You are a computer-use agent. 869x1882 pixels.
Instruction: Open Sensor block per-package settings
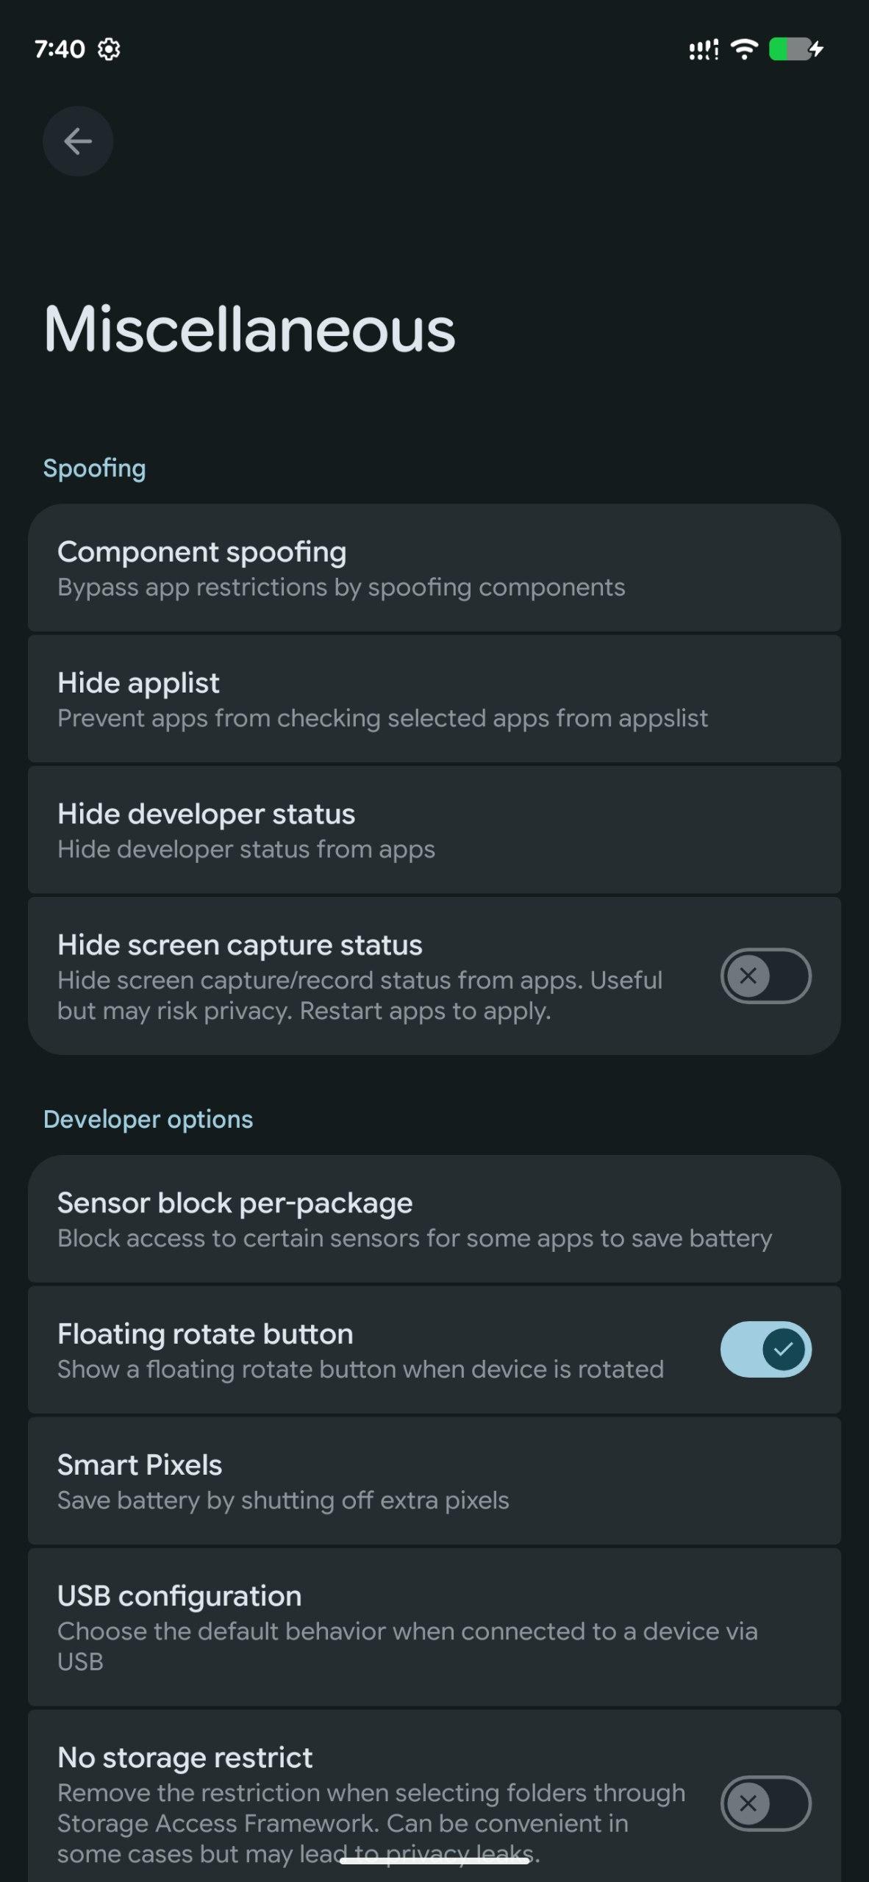tap(434, 1219)
